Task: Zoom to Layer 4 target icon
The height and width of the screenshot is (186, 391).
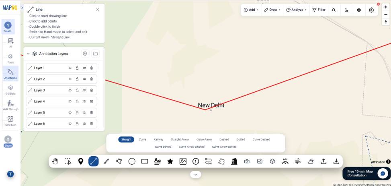Action: pos(70,101)
